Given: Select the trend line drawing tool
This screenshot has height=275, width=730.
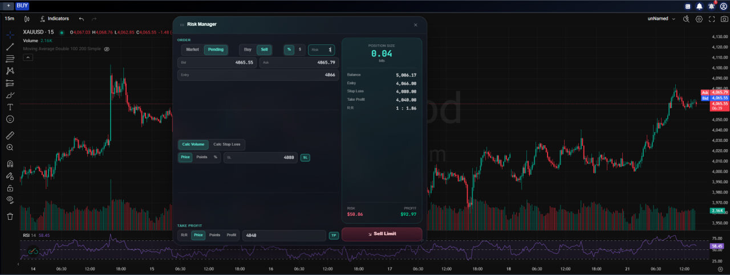Looking at the screenshot, I should (x=10, y=46).
